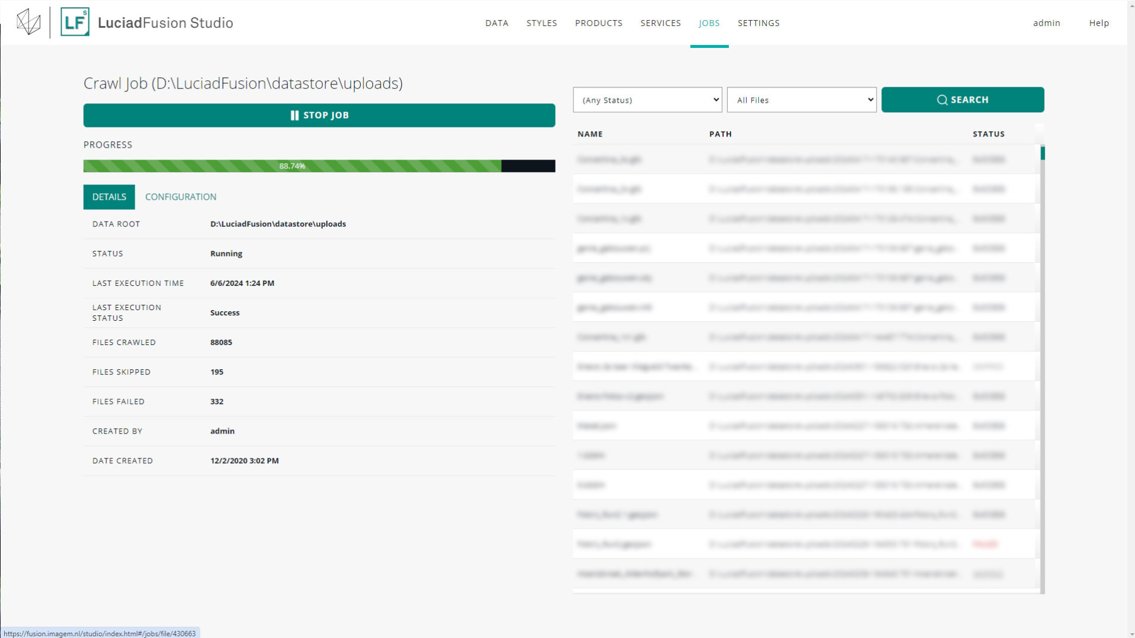Run the SEARCH for crawled files
This screenshot has height=638, width=1135.
pyautogui.click(x=962, y=100)
